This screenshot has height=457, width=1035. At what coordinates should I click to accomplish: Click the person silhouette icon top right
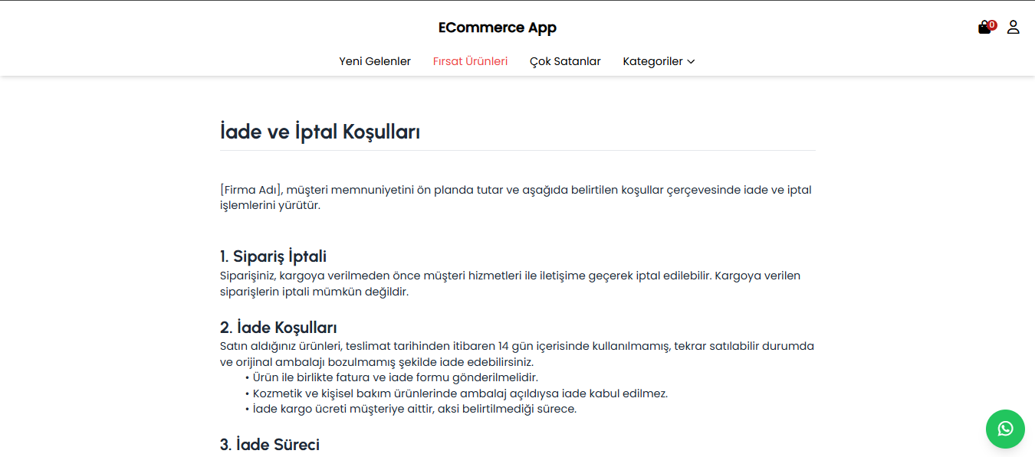[x=1014, y=27]
